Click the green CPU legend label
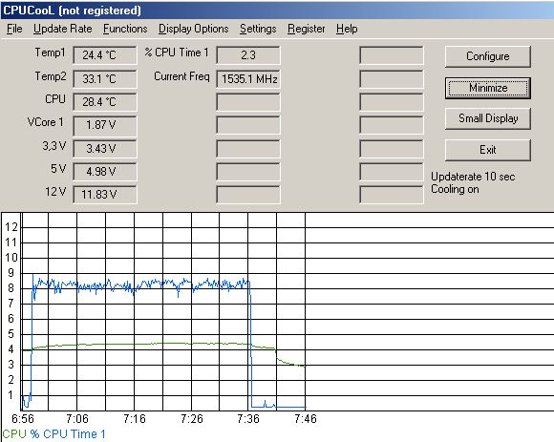The width and height of the screenshot is (554, 442). (14, 433)
